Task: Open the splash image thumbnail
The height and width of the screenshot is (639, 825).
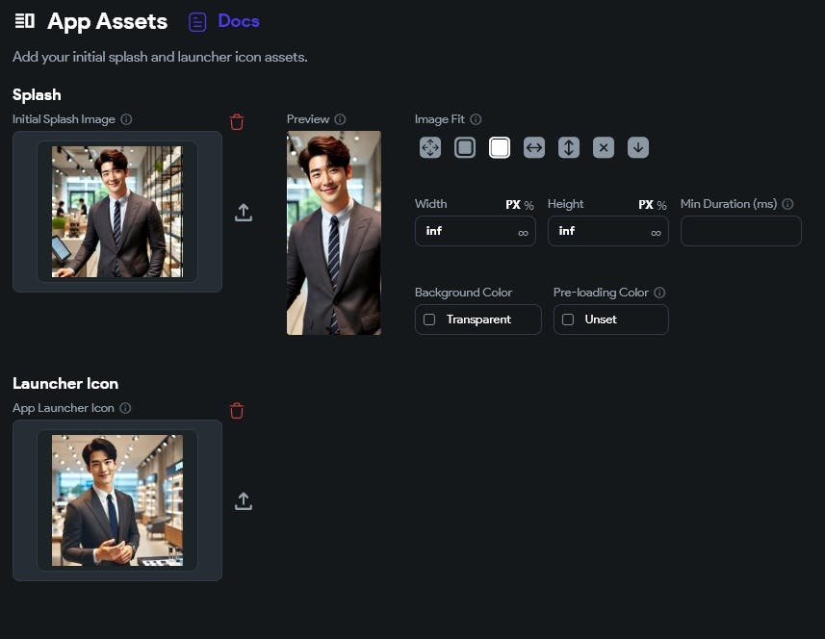Action: tap(117, 212)
